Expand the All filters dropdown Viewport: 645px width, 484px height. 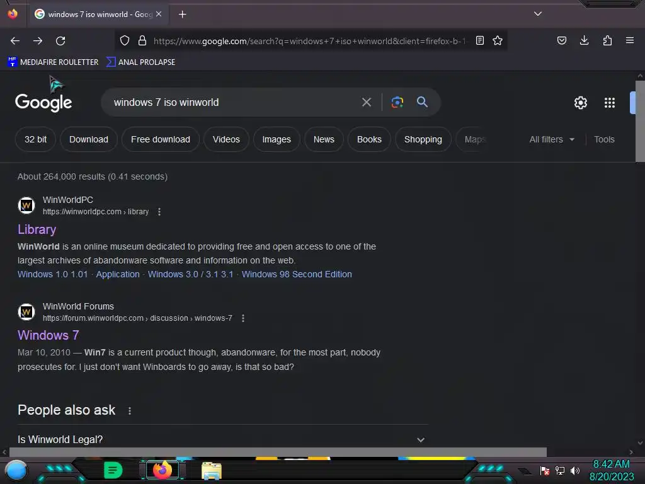(552, 139)
